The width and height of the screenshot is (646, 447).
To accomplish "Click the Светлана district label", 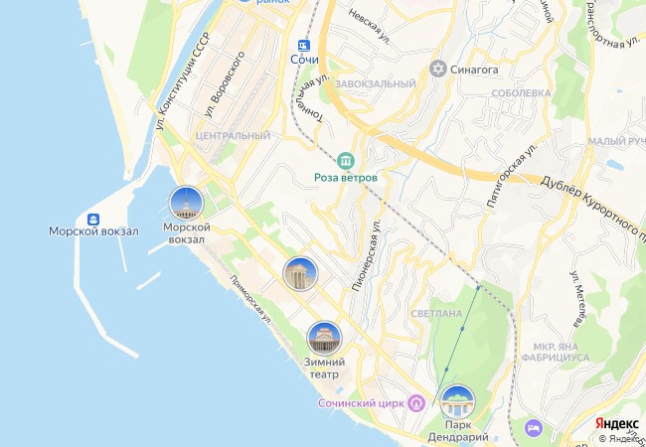I will [x=436, y=314].
